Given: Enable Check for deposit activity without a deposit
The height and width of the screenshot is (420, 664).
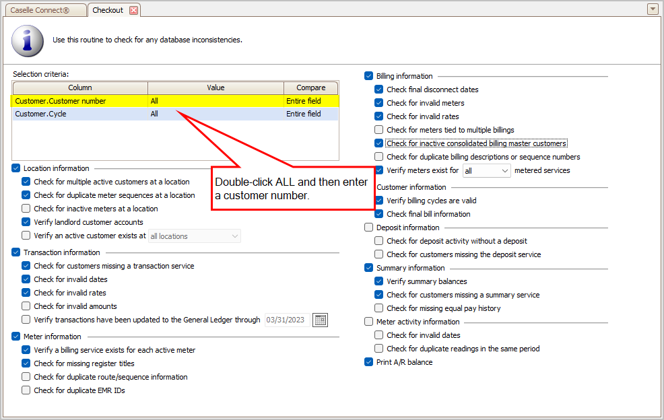Looking at the screenshot, I should coord(379,241).
